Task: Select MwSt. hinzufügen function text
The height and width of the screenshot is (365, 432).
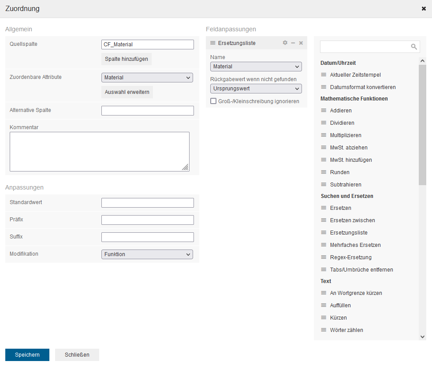Action: [x=351, y=160]
